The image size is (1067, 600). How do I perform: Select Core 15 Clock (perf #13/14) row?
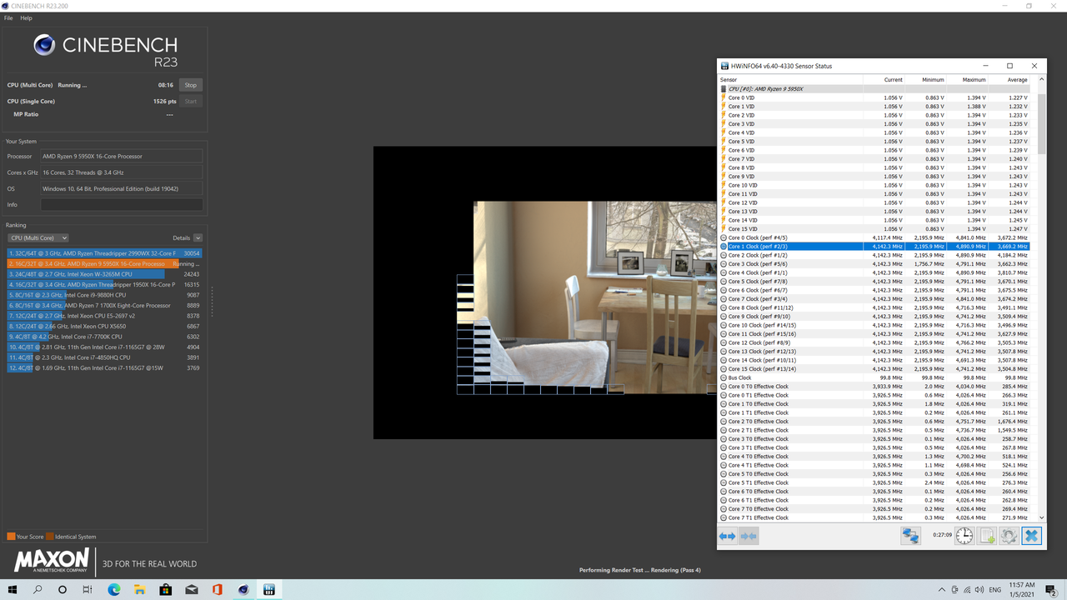coord(874,369)
